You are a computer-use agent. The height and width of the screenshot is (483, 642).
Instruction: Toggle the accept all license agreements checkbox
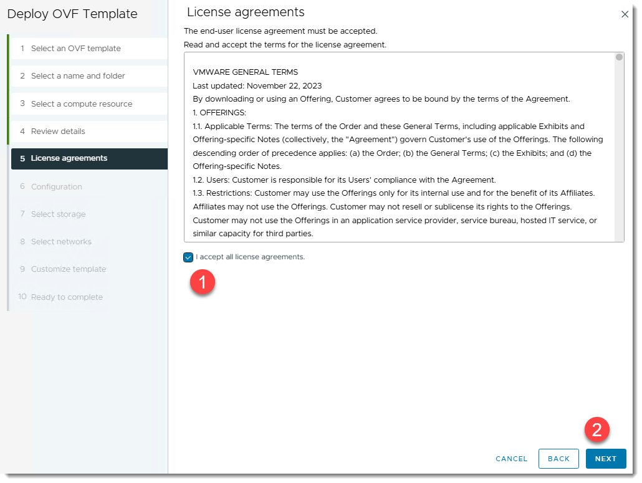(x=189, y=257)
